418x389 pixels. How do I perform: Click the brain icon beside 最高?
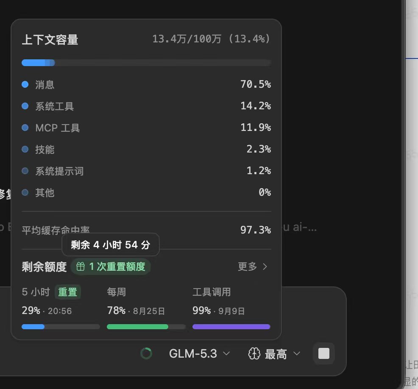[x=254, y=354]
